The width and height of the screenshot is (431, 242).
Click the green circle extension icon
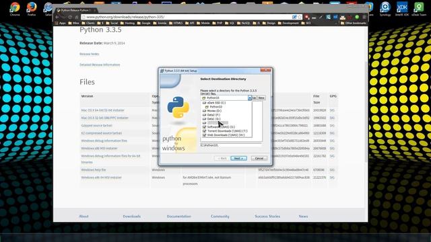[357, 17]
